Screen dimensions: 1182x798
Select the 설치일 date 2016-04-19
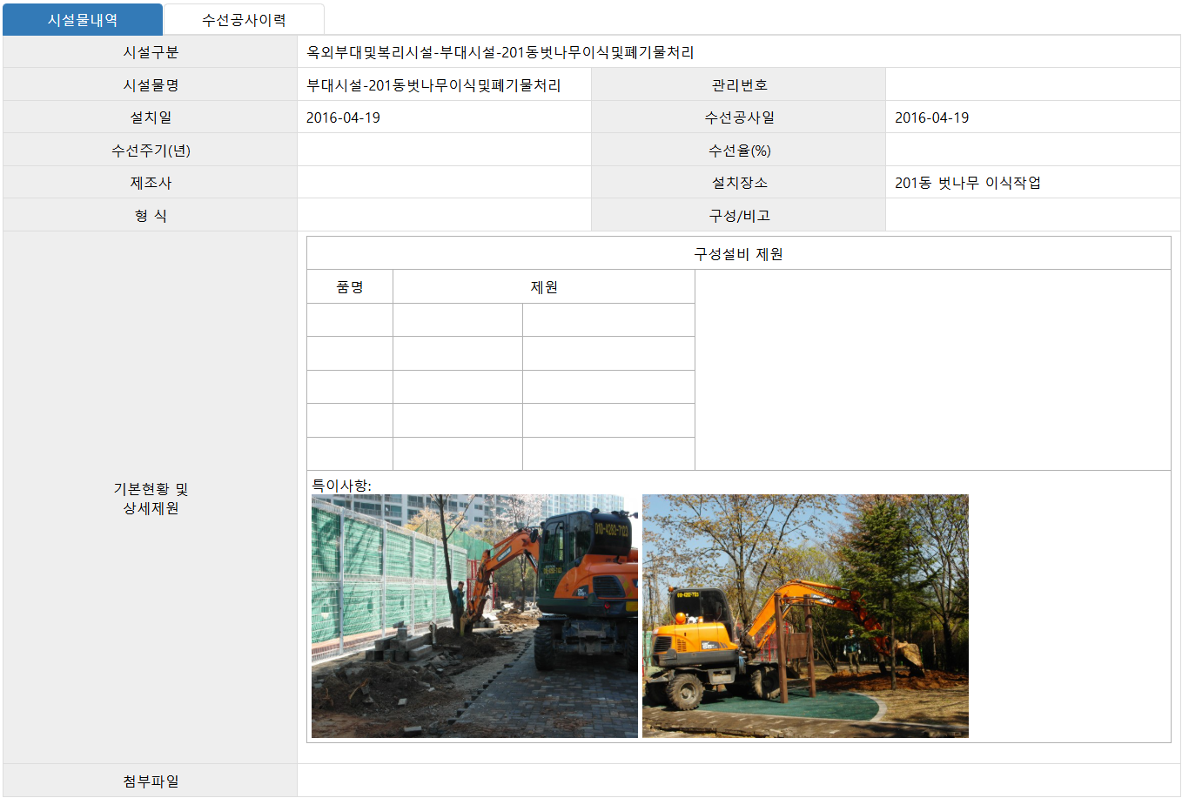point(343,117)
